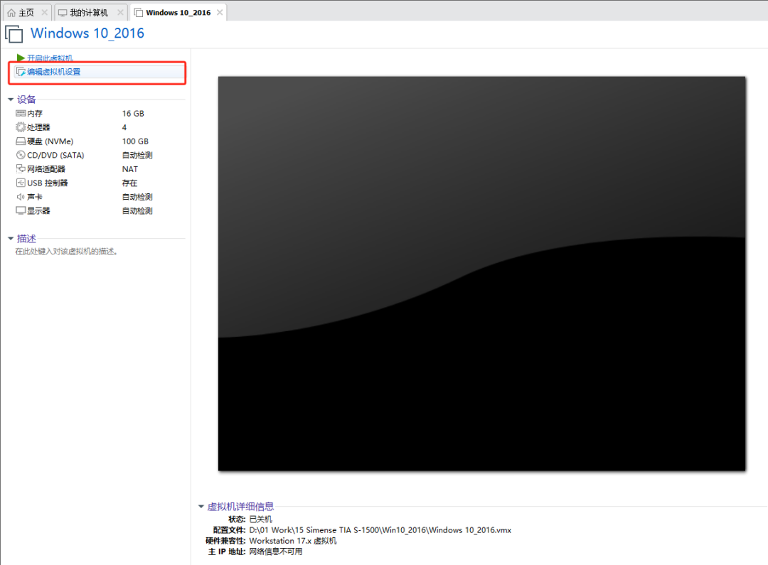The width and height of the screenshot is (768, 565).
Task: Open the USB 控制器 device entry
Action: pos(48,183)
